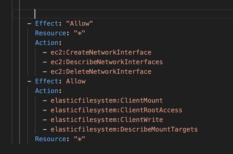Viewport: 233px width, 154px height.
Task: Click the Resource key at the bottom
Action: pyautogui.click(x=51, y=139)
